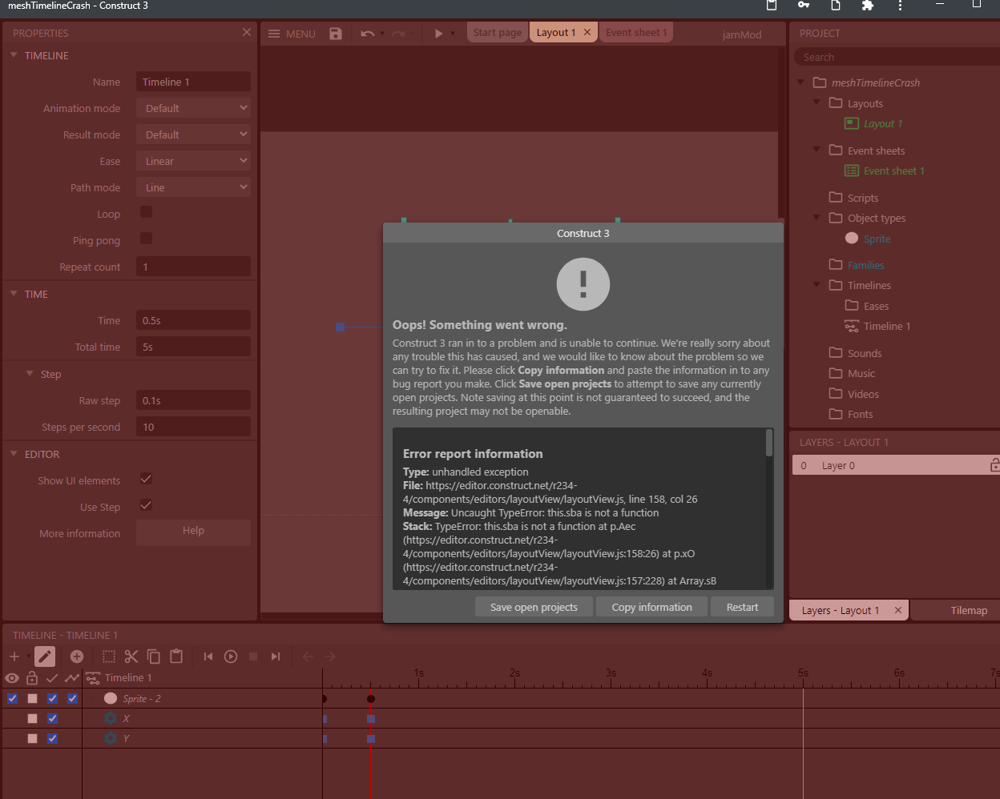Click the add keyframe circle-plus icon

(77, 656)
